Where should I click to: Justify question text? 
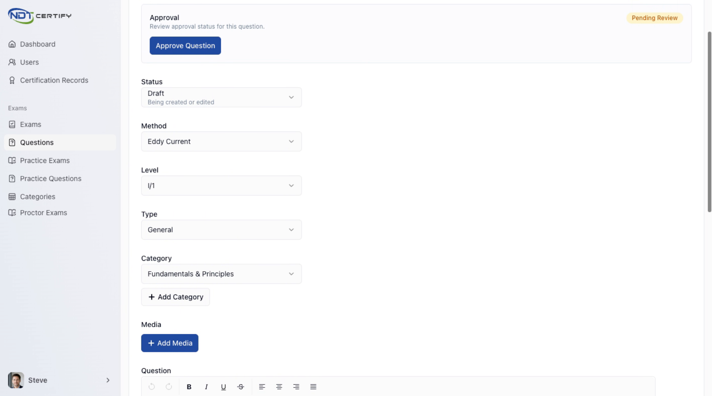pyautogui.click(x=314, y=387)
